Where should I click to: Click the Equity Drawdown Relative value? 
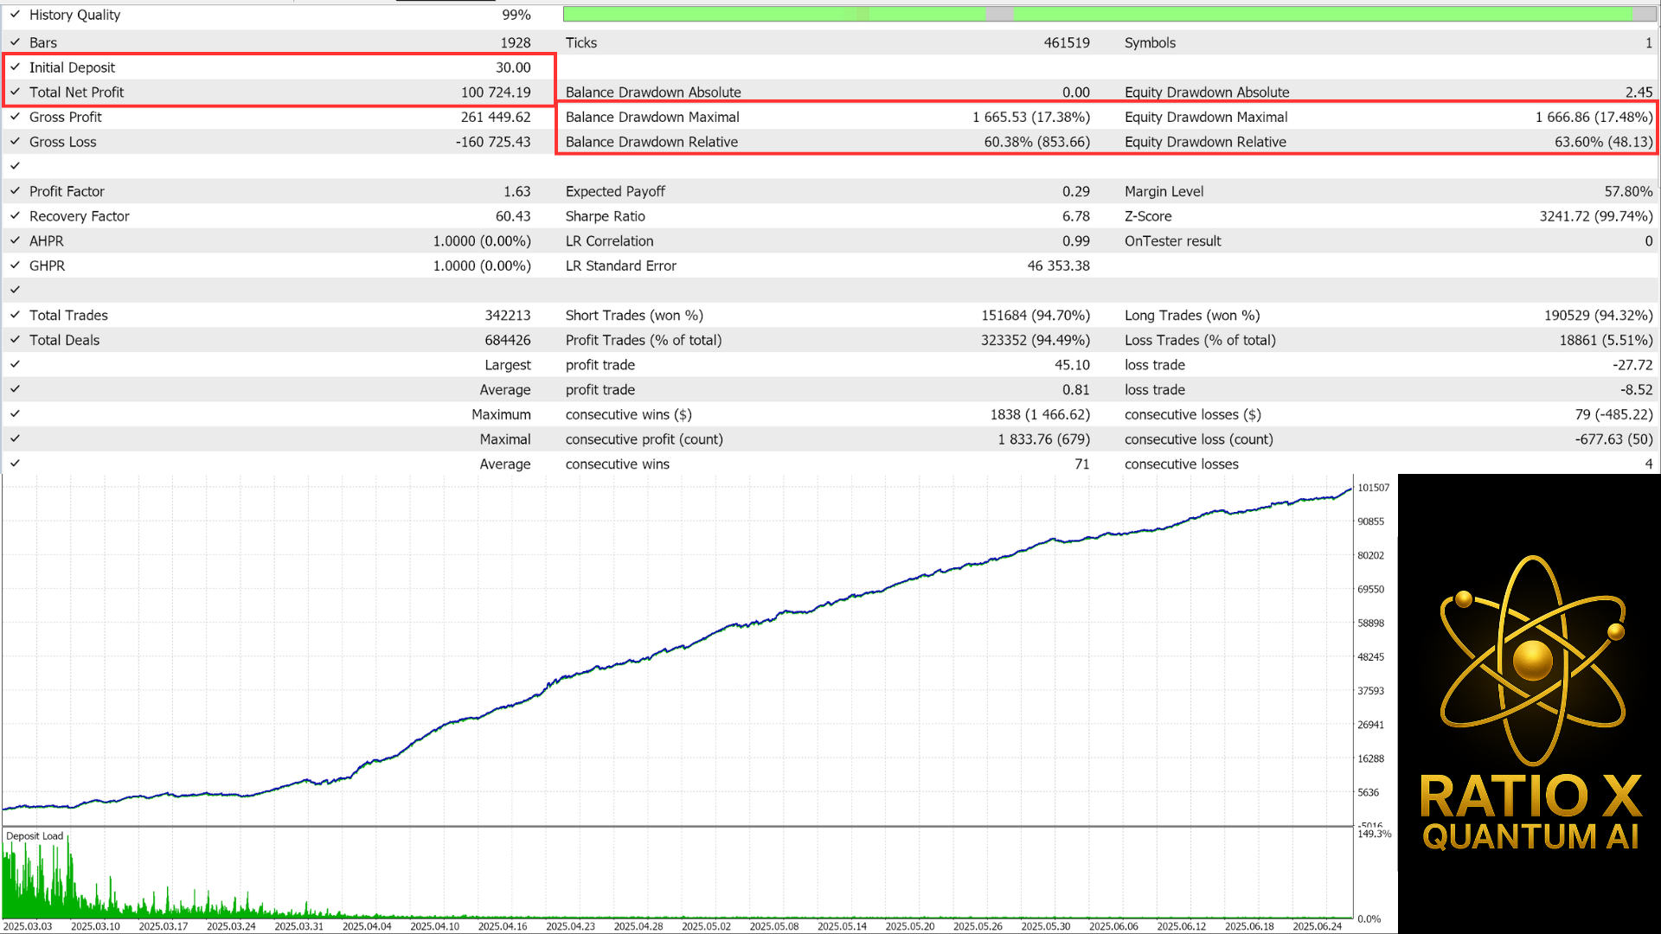coord(1603,142)
